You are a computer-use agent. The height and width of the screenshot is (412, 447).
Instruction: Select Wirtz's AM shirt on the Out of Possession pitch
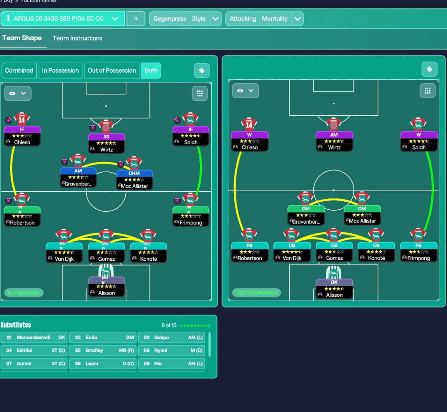[x=334, y=124]
